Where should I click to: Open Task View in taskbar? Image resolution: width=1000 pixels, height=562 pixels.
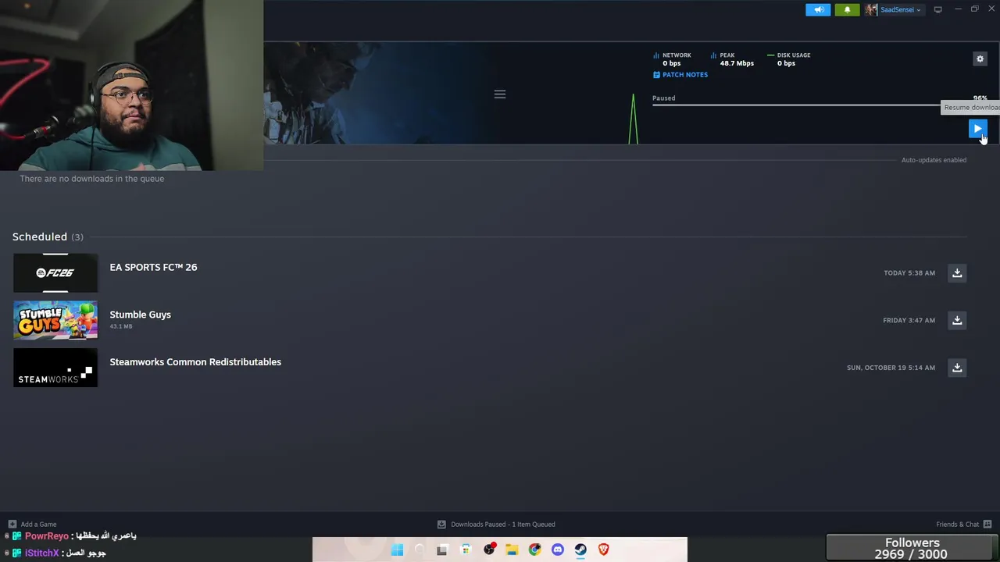point(442,550)
